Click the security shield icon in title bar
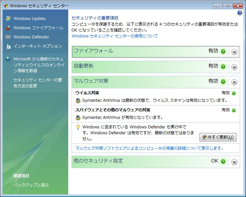 click(x=6, y=6)
